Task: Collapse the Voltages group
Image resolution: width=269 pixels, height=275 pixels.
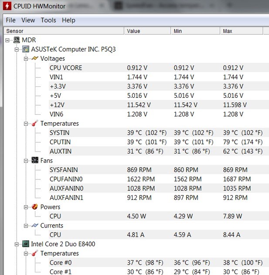Action: click(x=26, y=59)
